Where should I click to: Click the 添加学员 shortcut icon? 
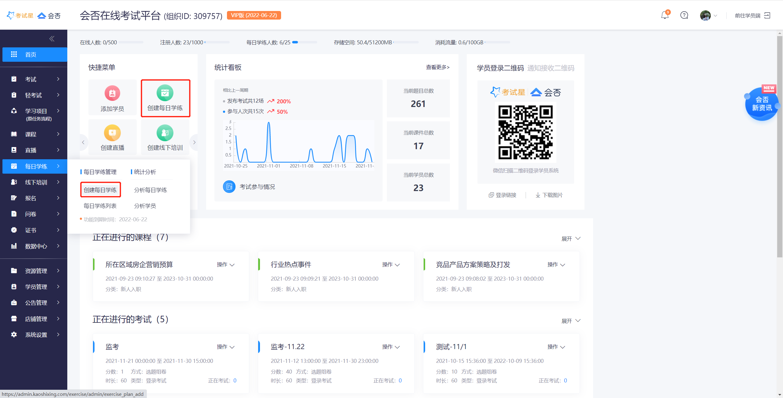click(112, 93)
